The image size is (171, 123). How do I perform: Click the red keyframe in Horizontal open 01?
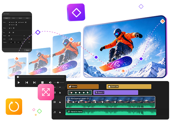click(x=86, y=102)
